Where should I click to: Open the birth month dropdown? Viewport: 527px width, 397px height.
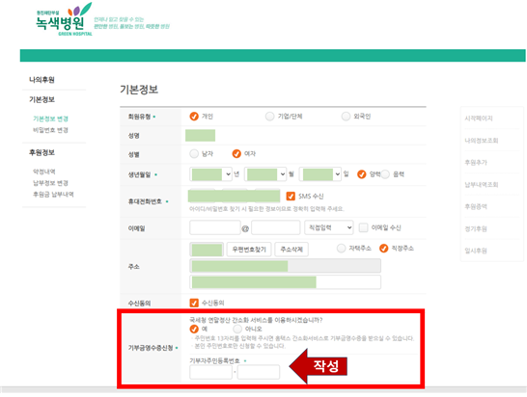pyautogui.click(x=265, y=174)
